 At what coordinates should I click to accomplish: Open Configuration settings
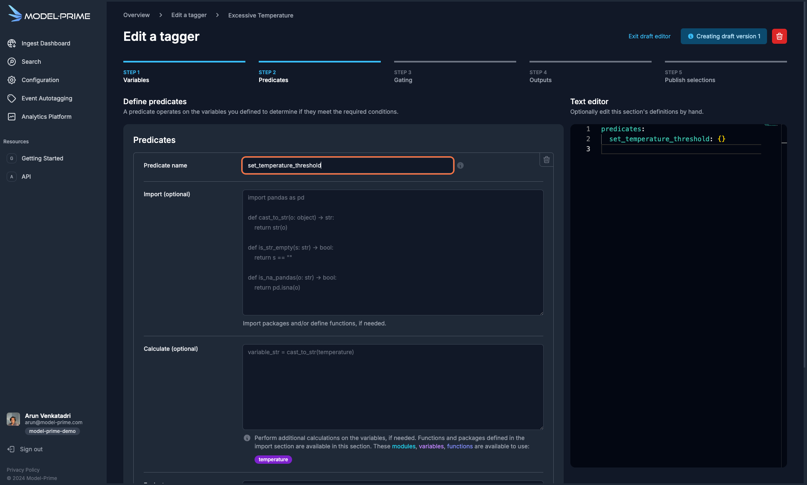pyautogui.click(x=40, y=80)
